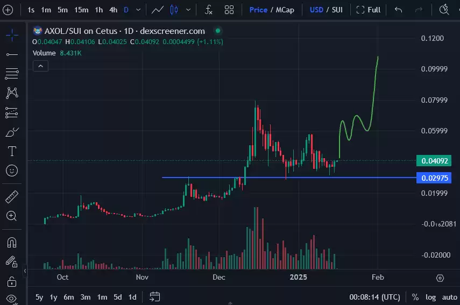The height and width of the screenshot is (305, 460).
Task: Toggle percentage scale
Action: coord(415,297)
